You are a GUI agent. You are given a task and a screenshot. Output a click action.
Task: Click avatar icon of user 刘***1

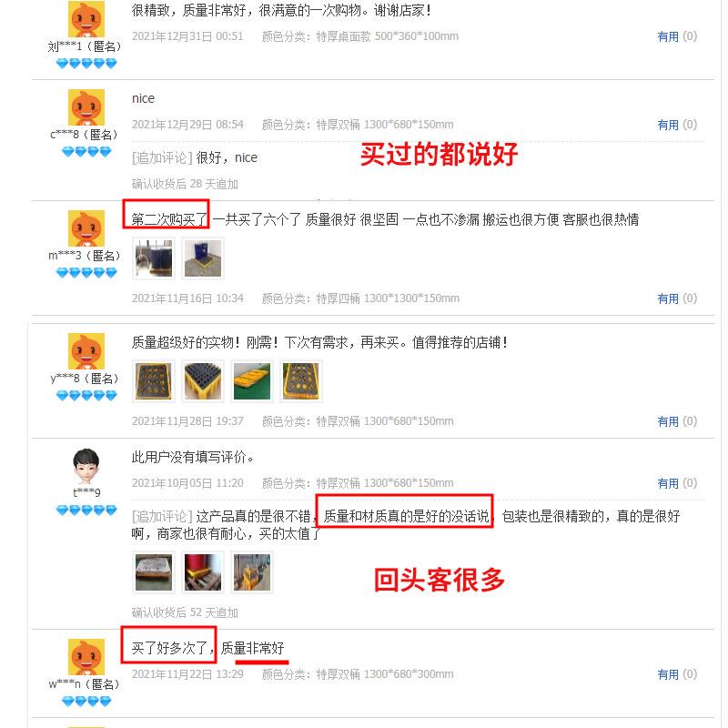86,19
